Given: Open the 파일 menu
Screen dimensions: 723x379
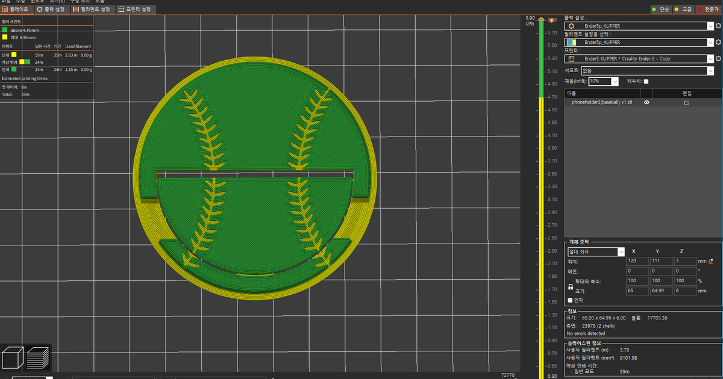Looking at the screenshot, I should tap(7, 1).
